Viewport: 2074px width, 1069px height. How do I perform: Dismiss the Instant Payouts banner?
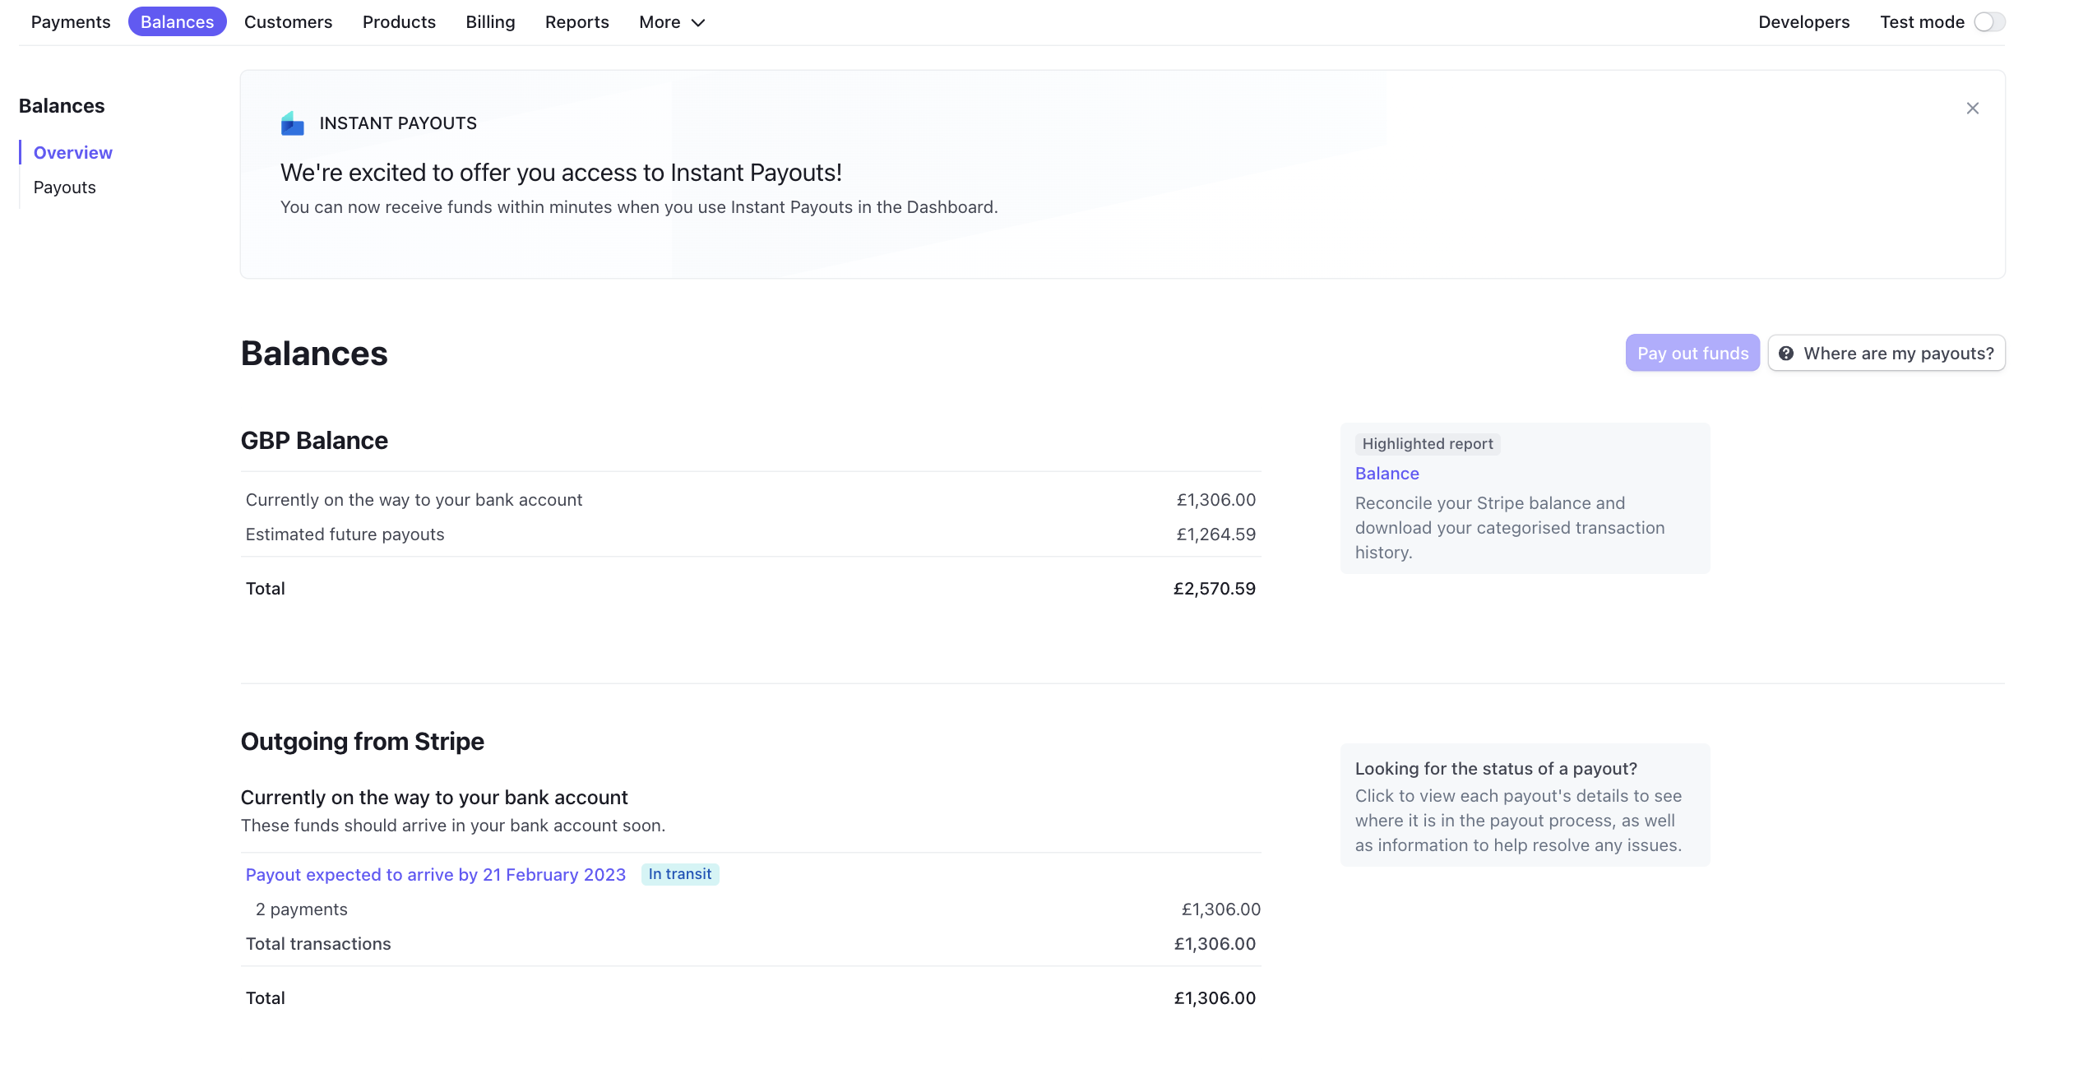(1972, 109)
